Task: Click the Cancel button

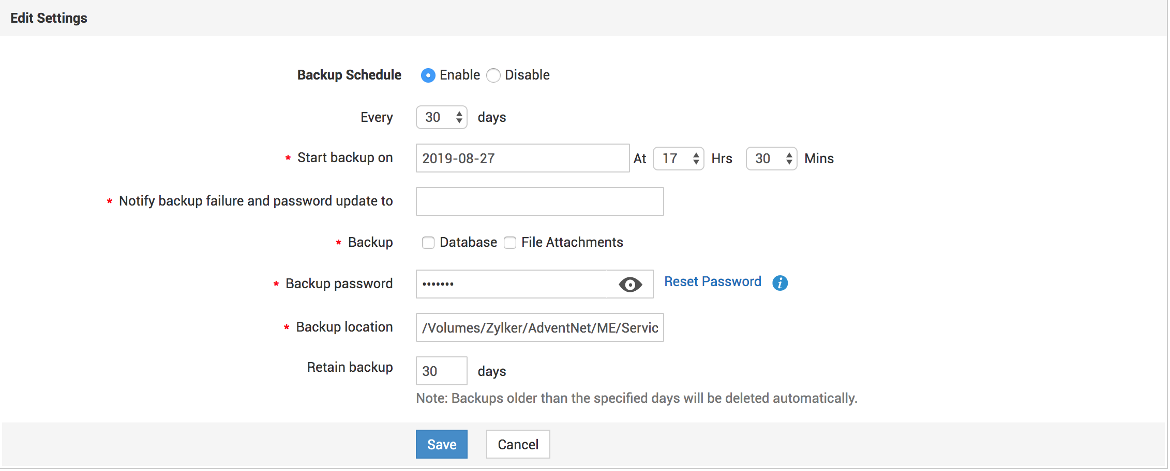Action: (x=518, y=444)
